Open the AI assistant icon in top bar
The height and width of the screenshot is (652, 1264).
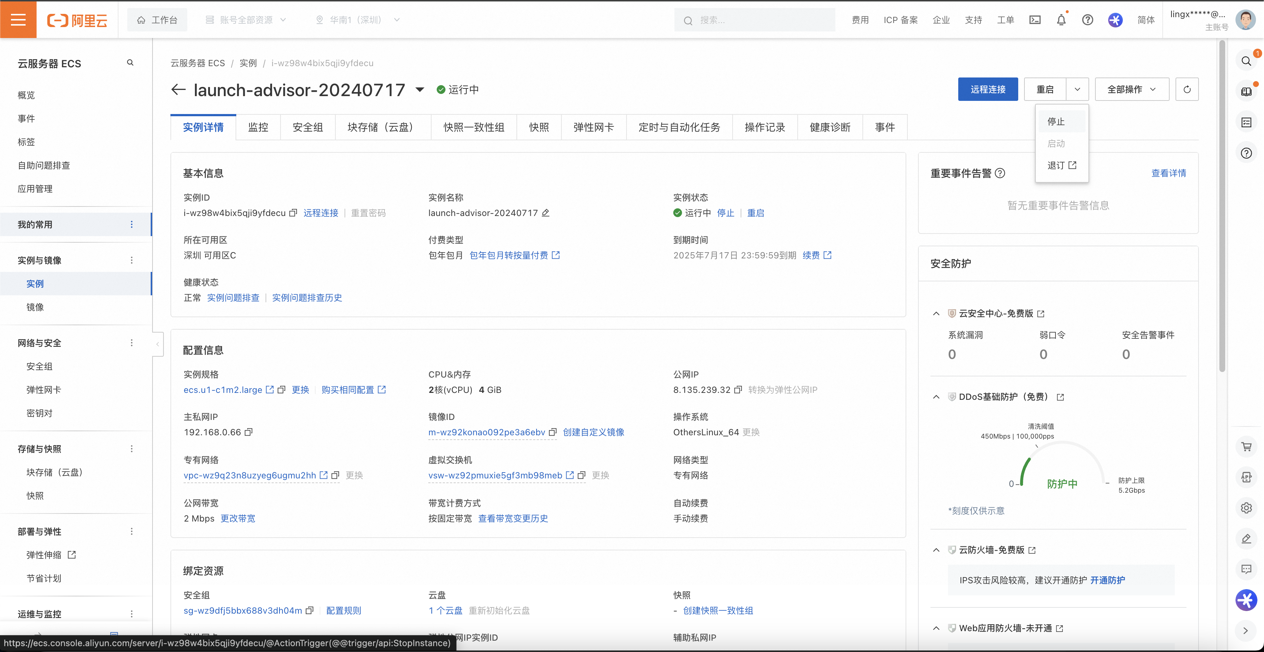pyautogui.click(x=1115, y=20)
